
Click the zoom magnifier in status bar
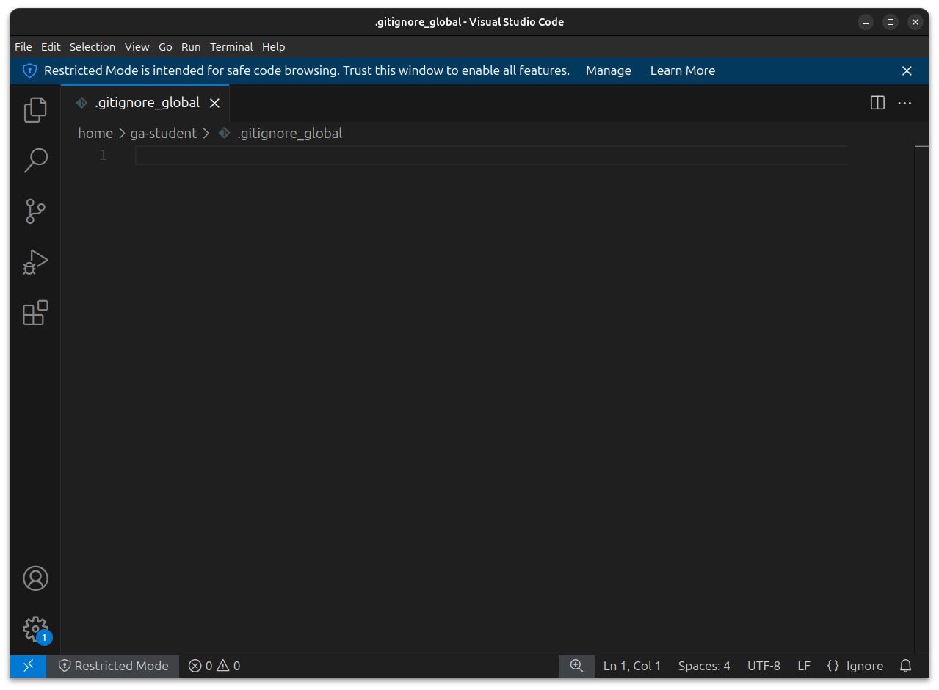pos(576,666)
